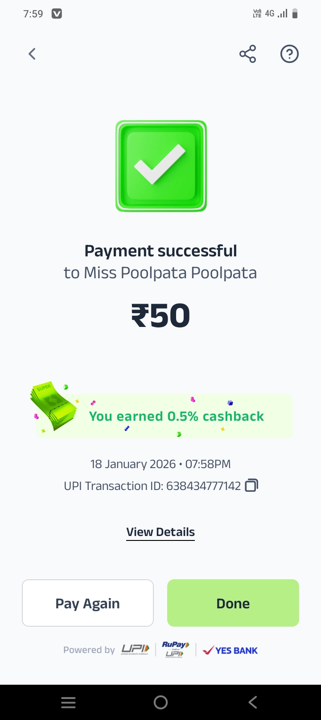Tap the 0.5% cashback earned banner
Viewport: 321px width, 720px height.
coord(164,416)
